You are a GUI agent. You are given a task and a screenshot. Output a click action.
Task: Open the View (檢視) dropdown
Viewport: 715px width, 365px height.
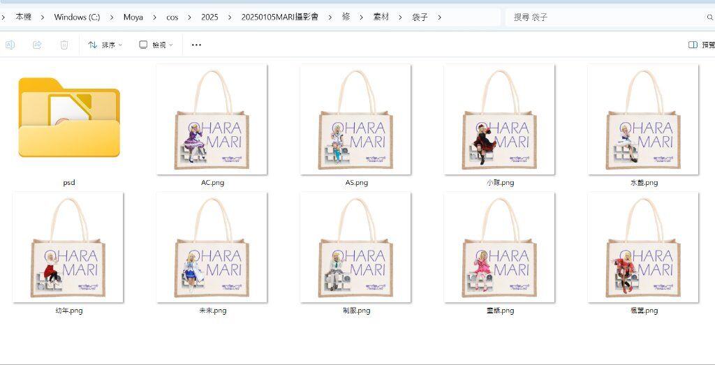pyautogui.click(x=156, y=45)
